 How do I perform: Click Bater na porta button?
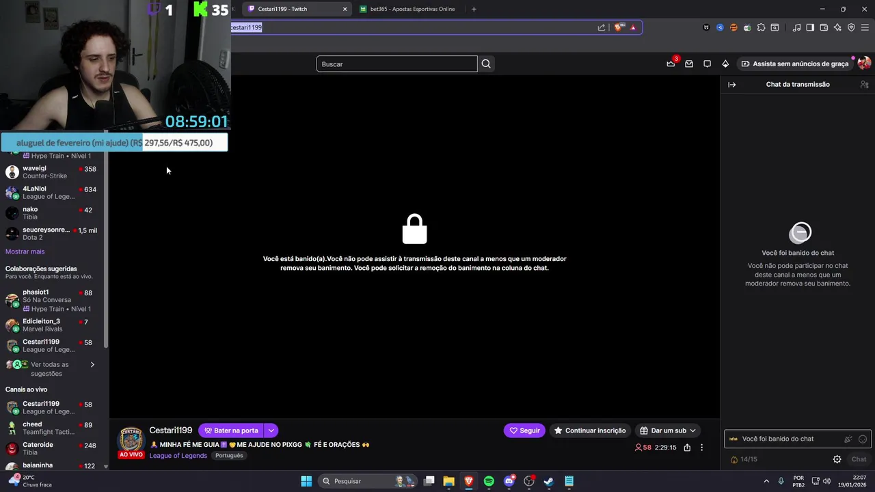click(x=231, y=430)
